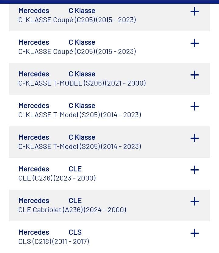Expand the lower T-Model (S205) row's plus icon

click(194, 138)
